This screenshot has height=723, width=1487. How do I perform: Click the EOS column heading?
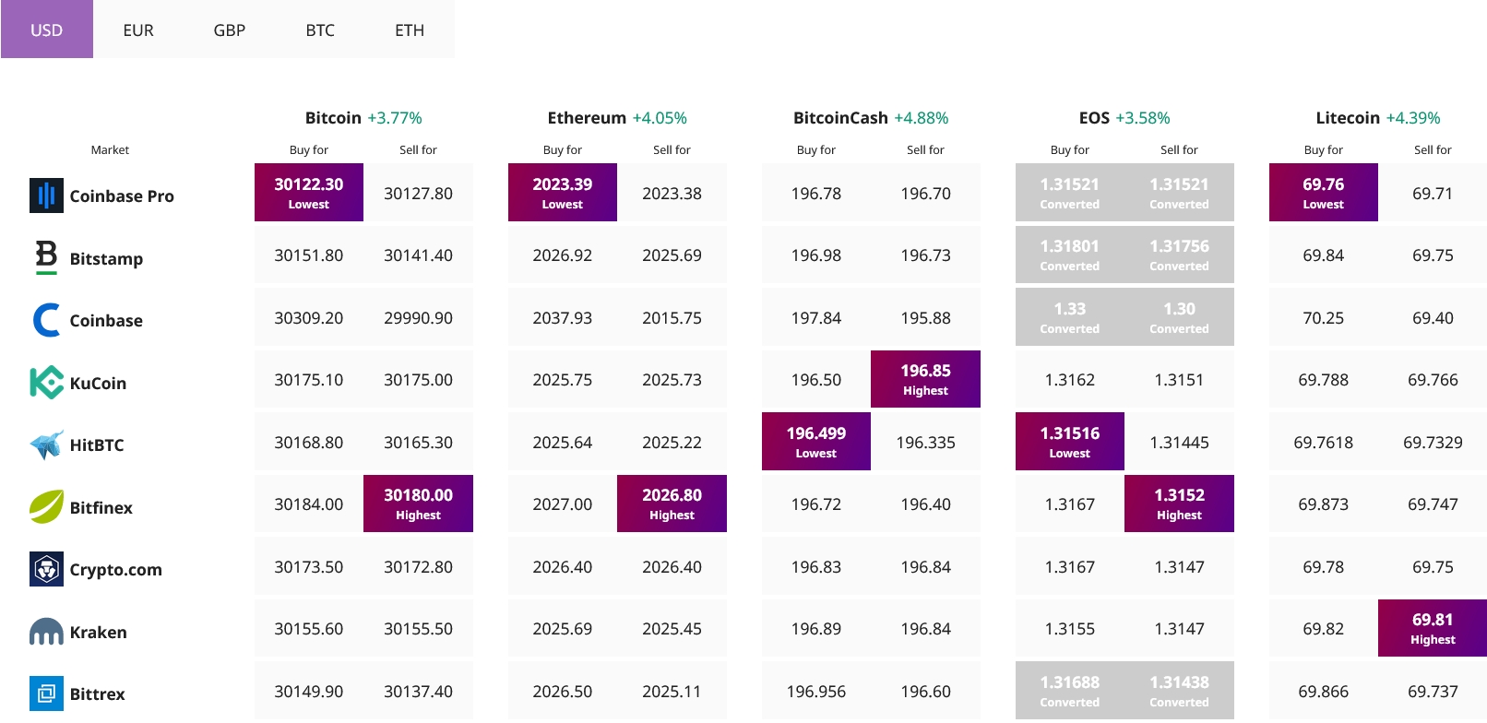[x=1094, y=117]
